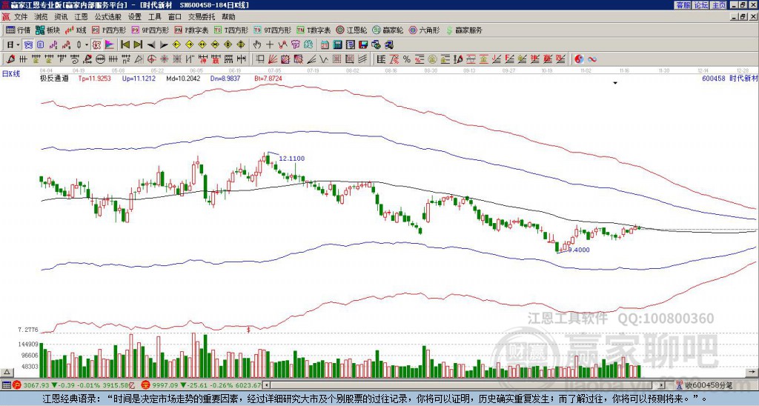Click the 极反通道 indicator label
This screenshot has width=759, height=406.
(54, 78)
